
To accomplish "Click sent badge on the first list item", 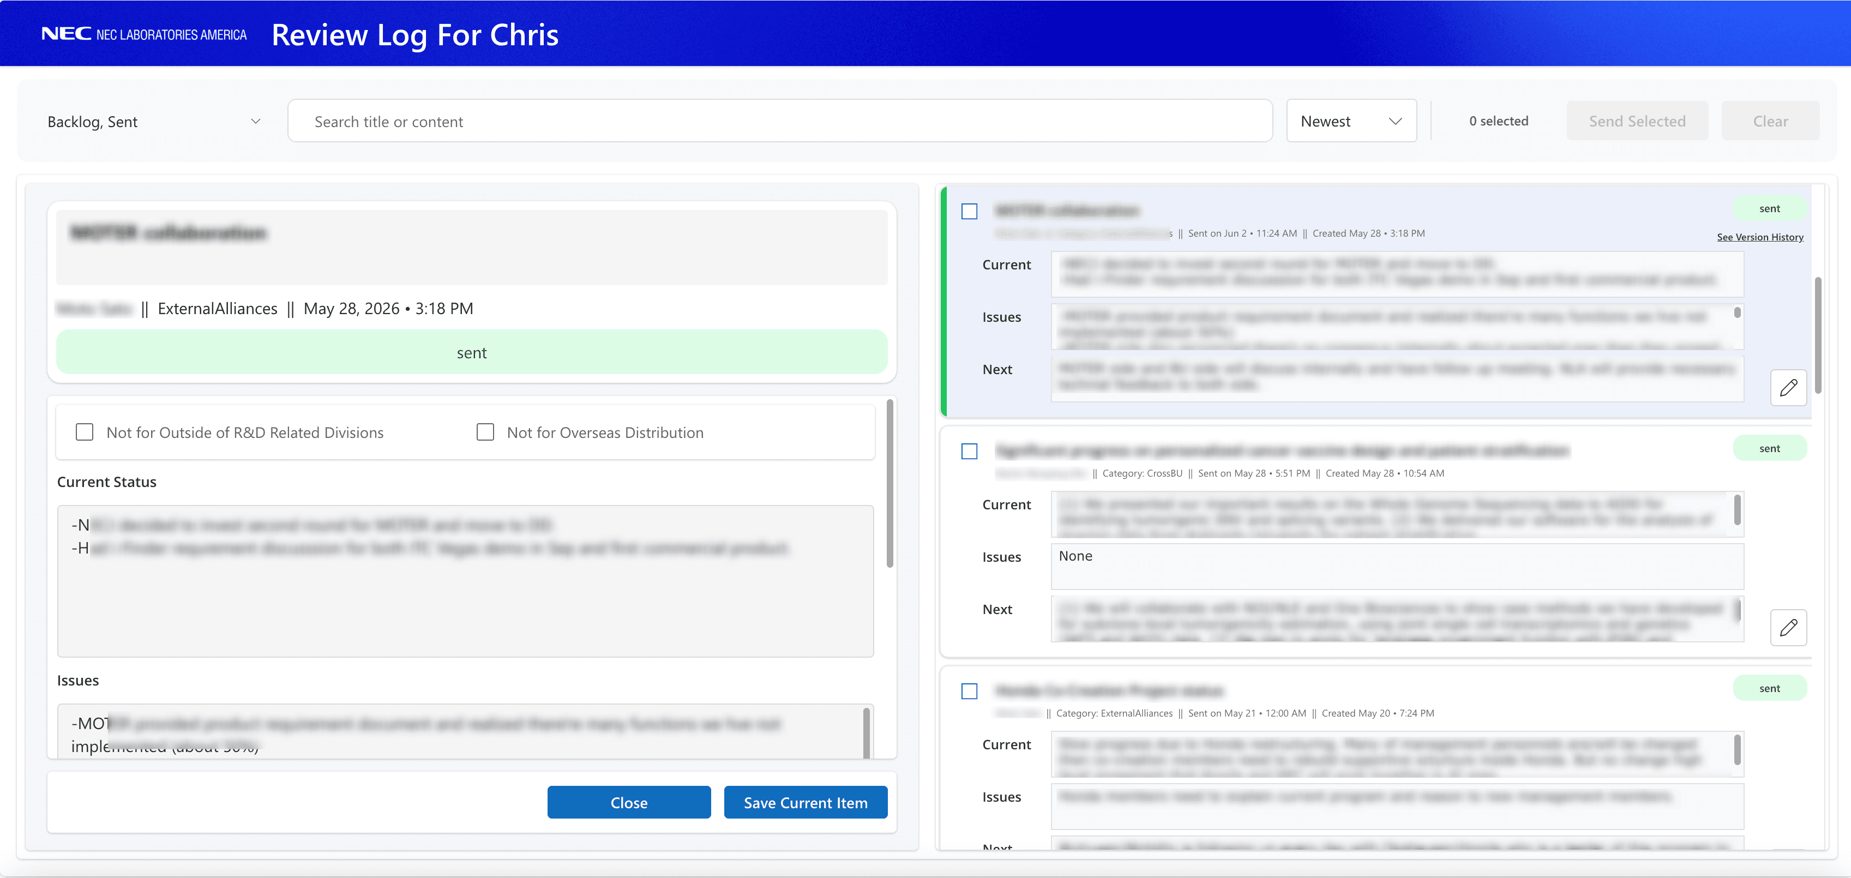I will [x=1769, y=208].
